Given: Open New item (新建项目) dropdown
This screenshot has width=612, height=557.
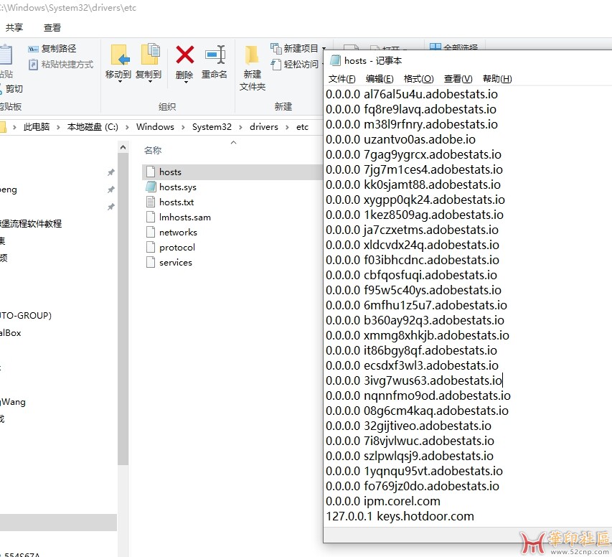Looking at the screenshot, I should (x=298, y=48).
